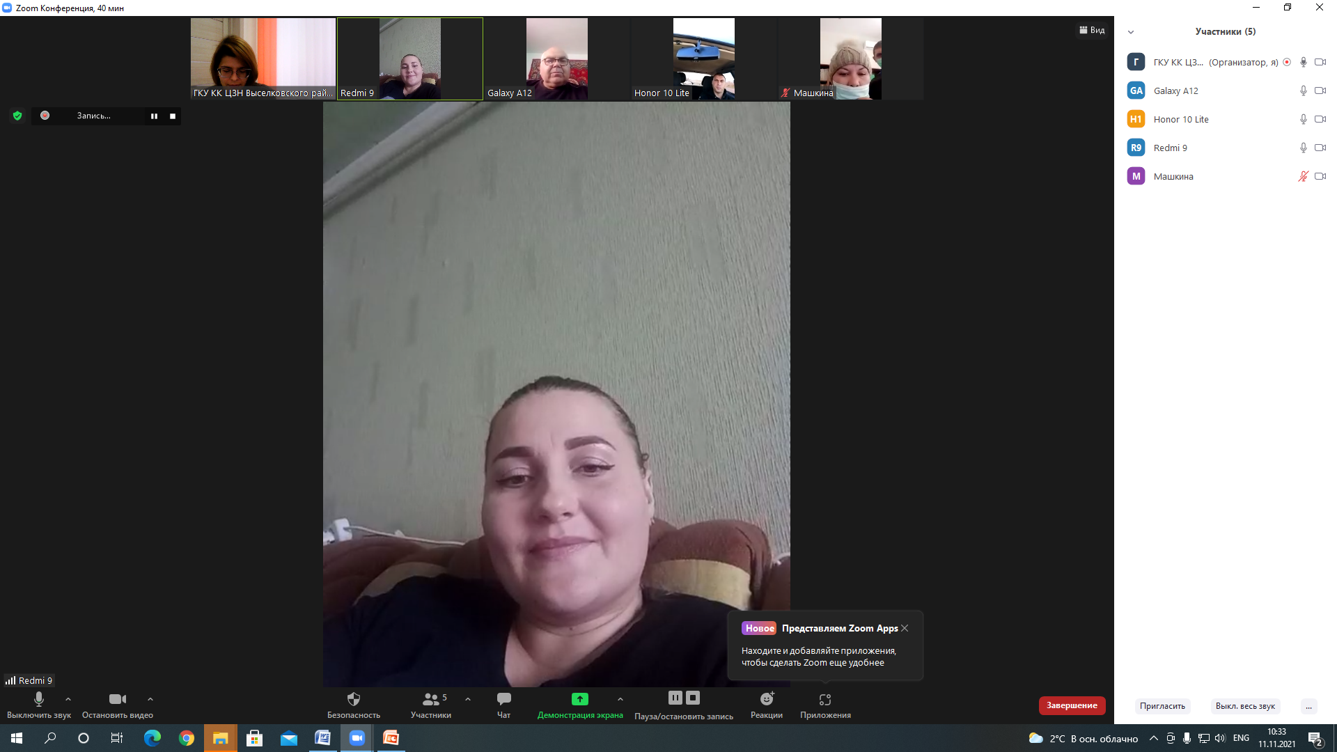Toggle camera for Redmi 9 participant
This screenshot has width=1337, height=752.
1320,148
